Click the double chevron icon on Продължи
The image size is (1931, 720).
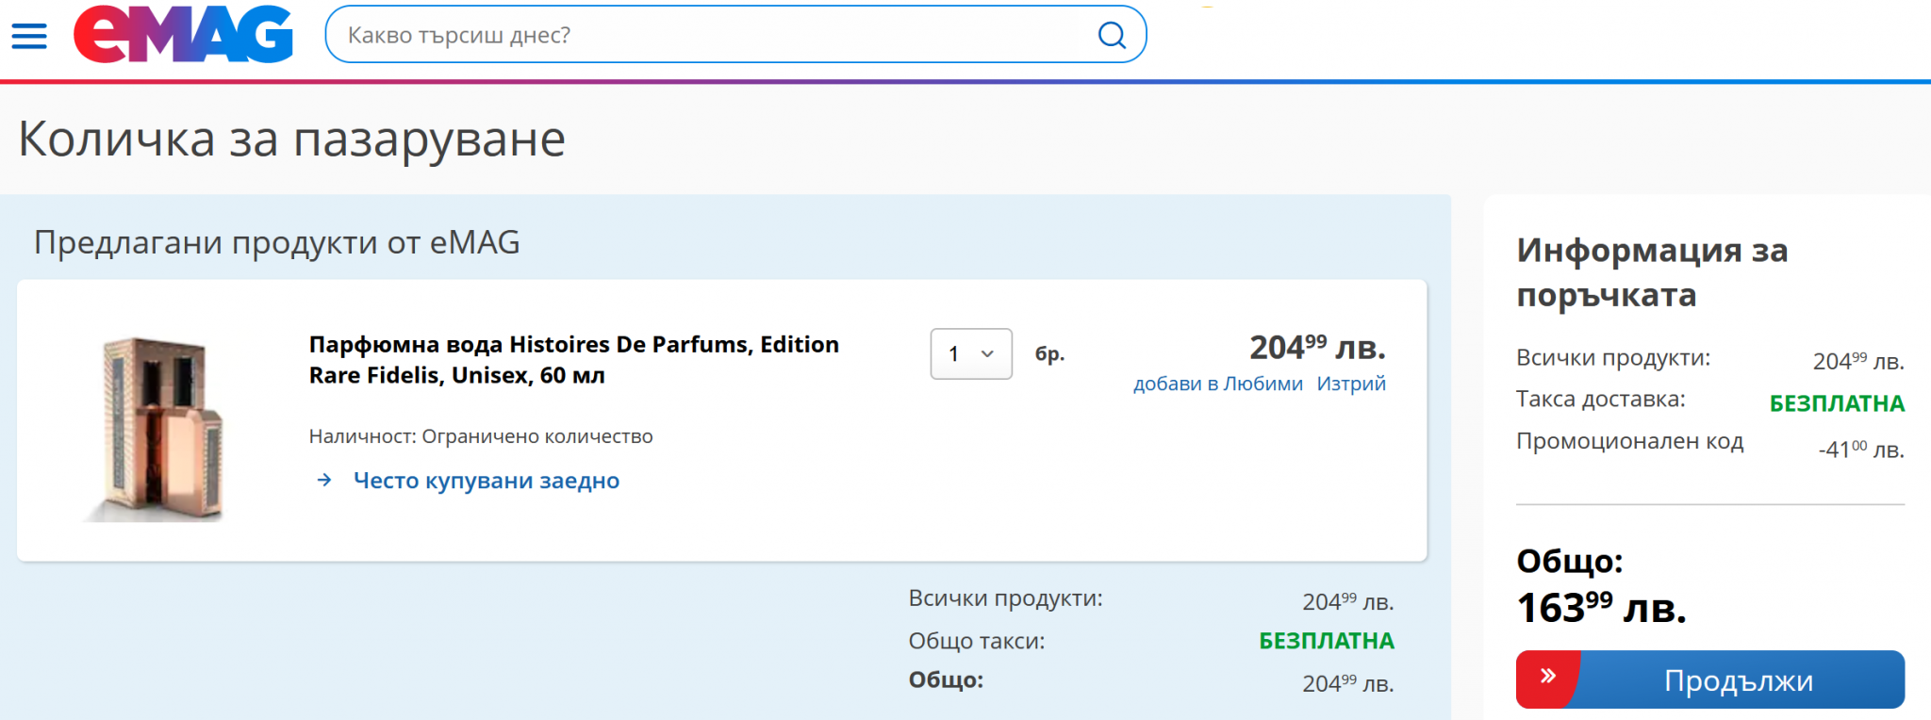pos(1547,676)
